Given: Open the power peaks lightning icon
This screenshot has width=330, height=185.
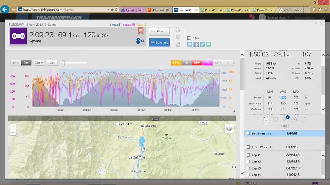Looking at the screenshot, I should click(285, 119).
